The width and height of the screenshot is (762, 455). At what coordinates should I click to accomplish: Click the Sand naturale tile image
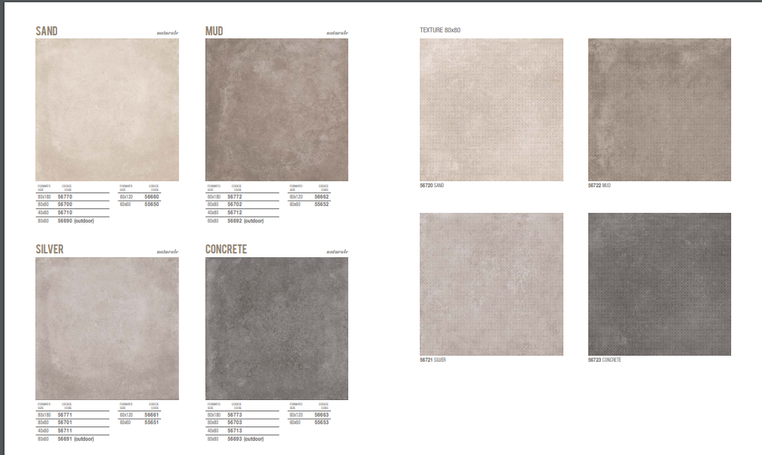click(107, 110)
